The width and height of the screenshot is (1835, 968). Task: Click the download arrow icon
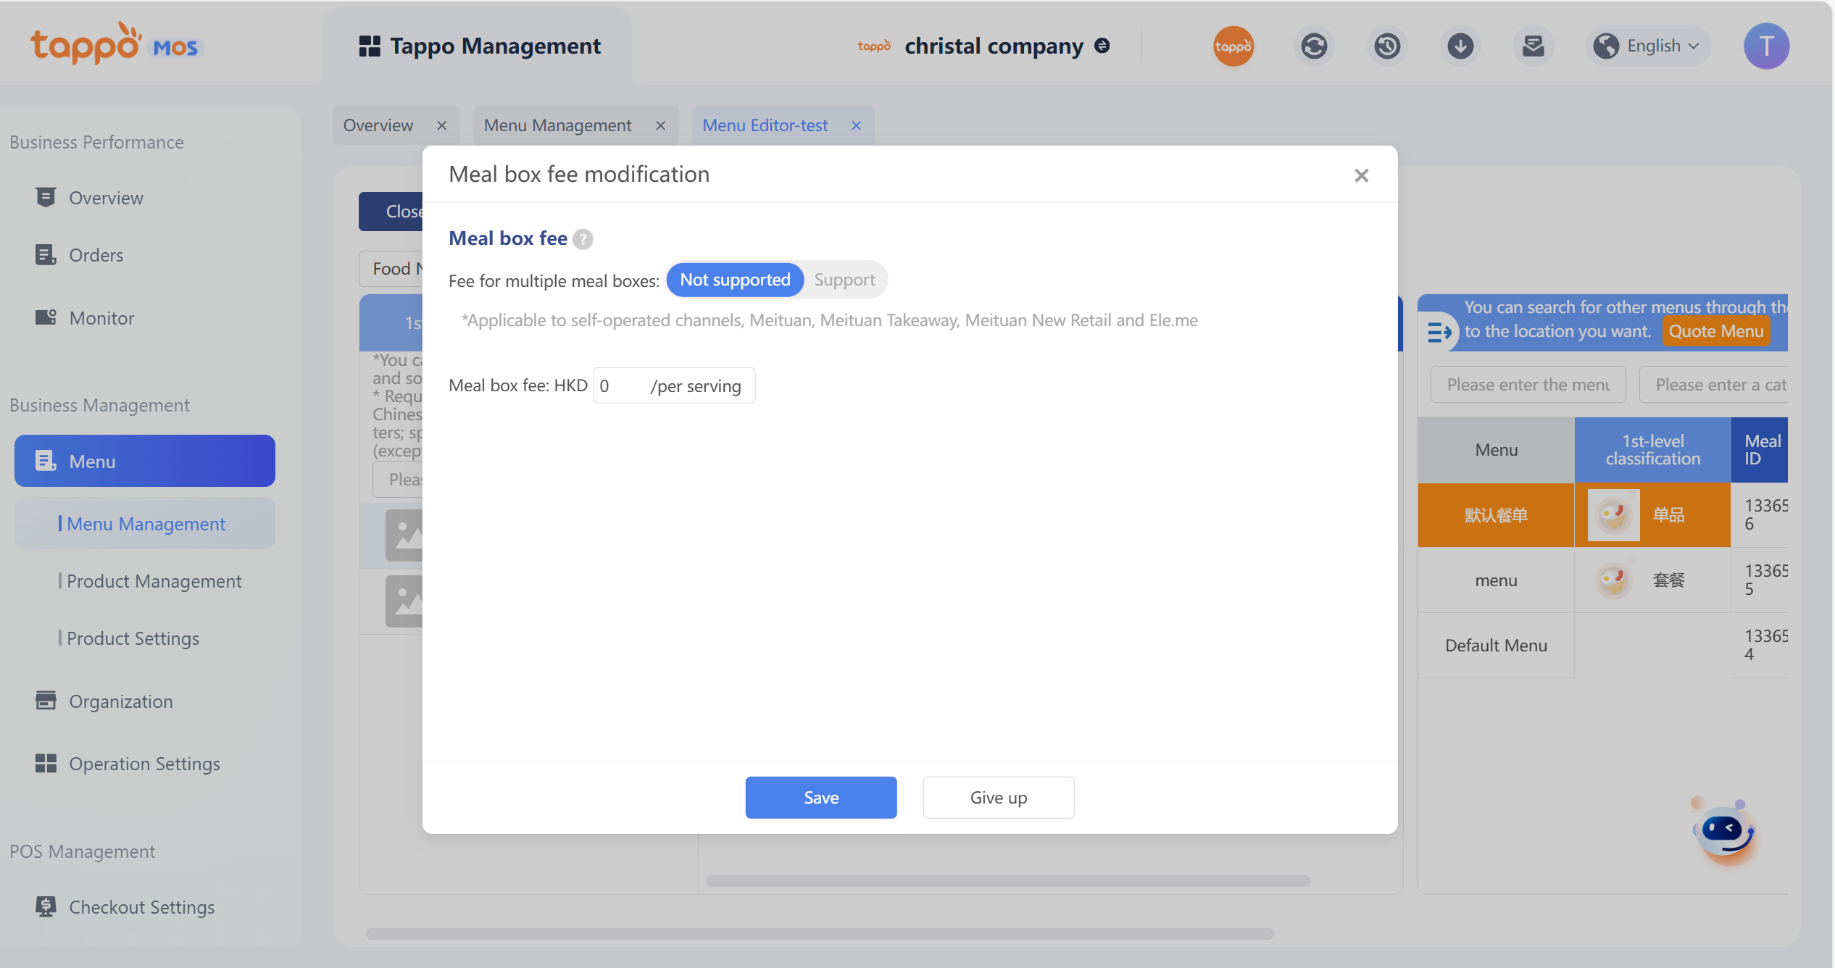point(1460,46)
